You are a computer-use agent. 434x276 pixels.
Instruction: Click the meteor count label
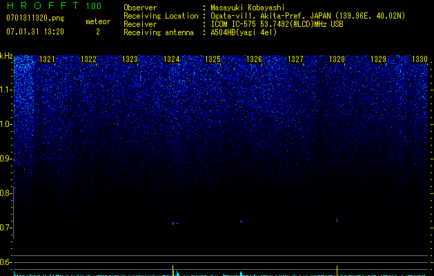(x=98, y=21)
